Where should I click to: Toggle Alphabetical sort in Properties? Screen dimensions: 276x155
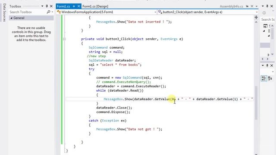(270, 78)
